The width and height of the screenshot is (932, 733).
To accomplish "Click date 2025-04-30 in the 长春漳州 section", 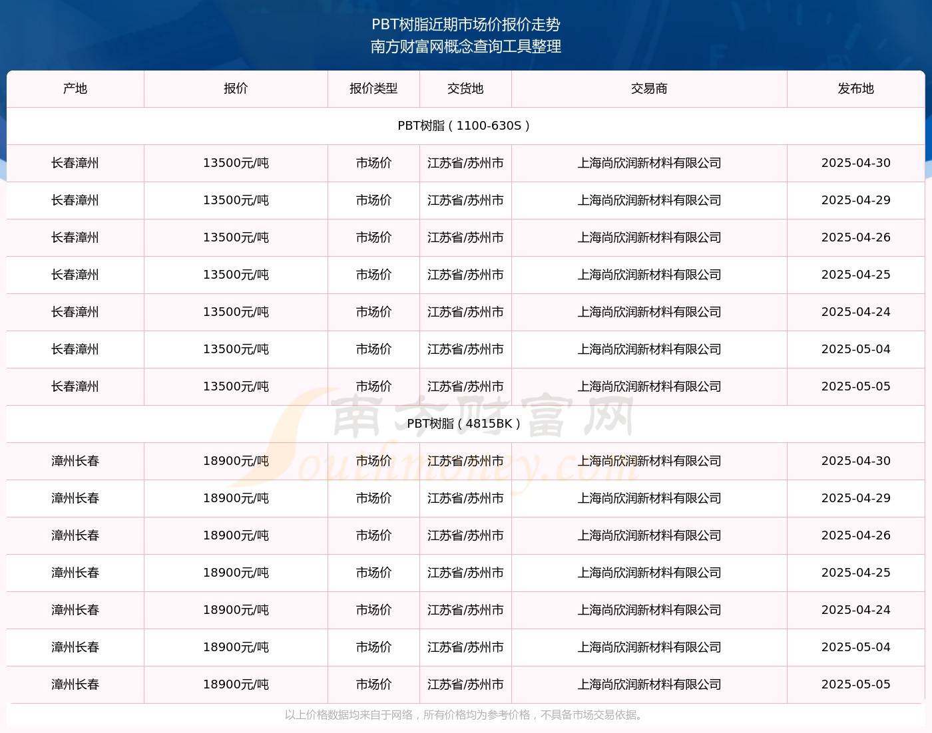I will tap(855, 163).
